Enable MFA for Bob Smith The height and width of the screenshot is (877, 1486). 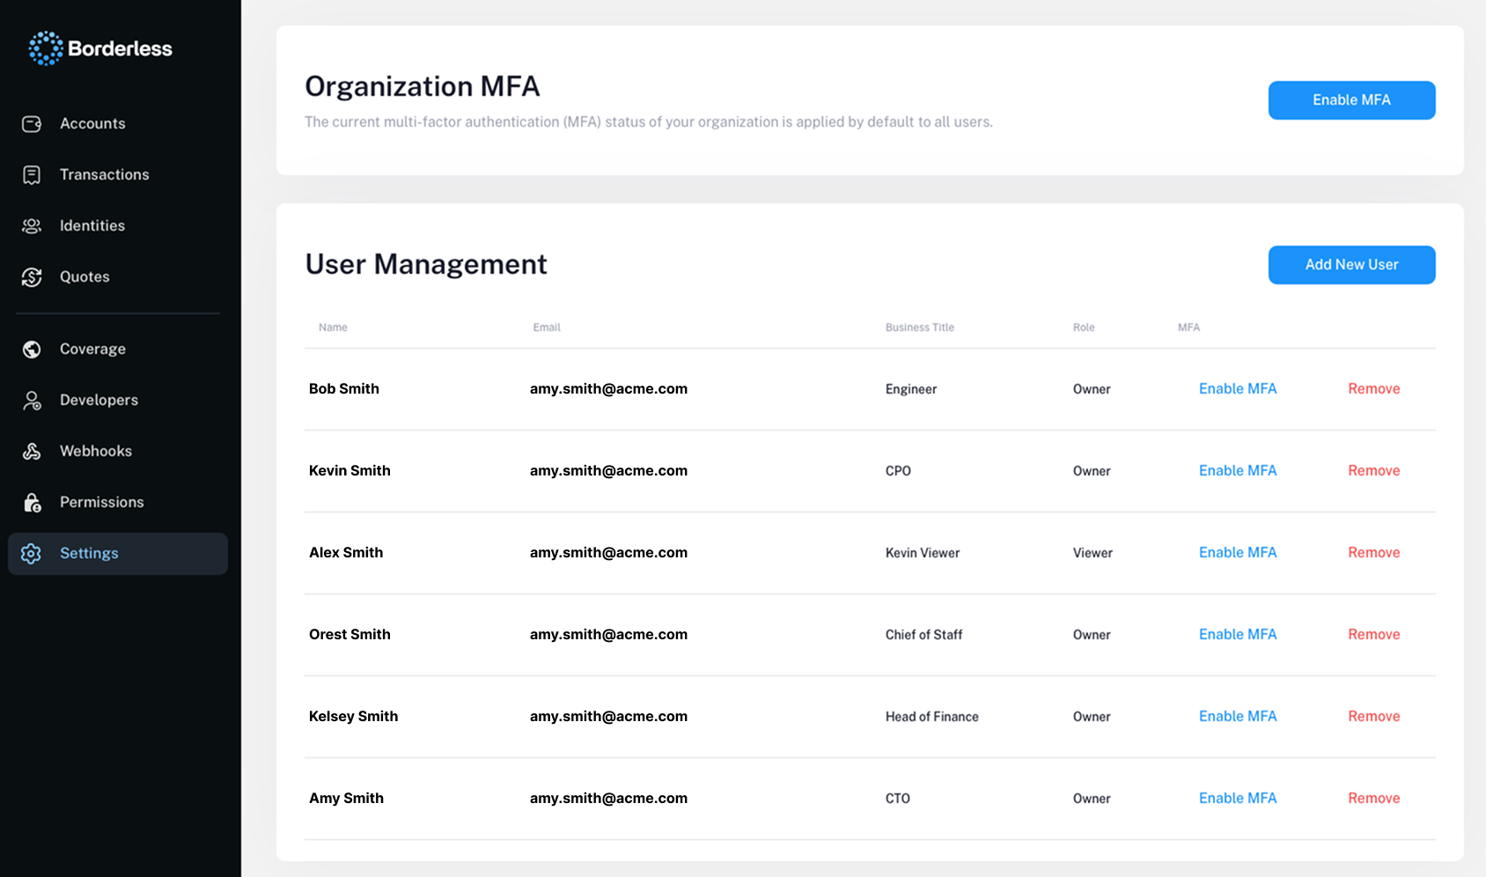(x=1238, y=388)
